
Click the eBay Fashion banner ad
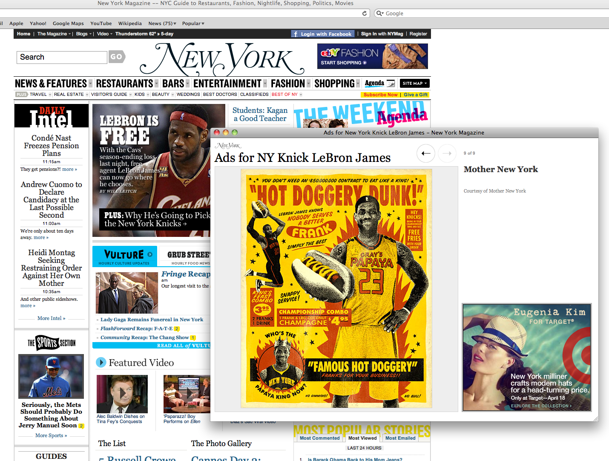[373, 56]
